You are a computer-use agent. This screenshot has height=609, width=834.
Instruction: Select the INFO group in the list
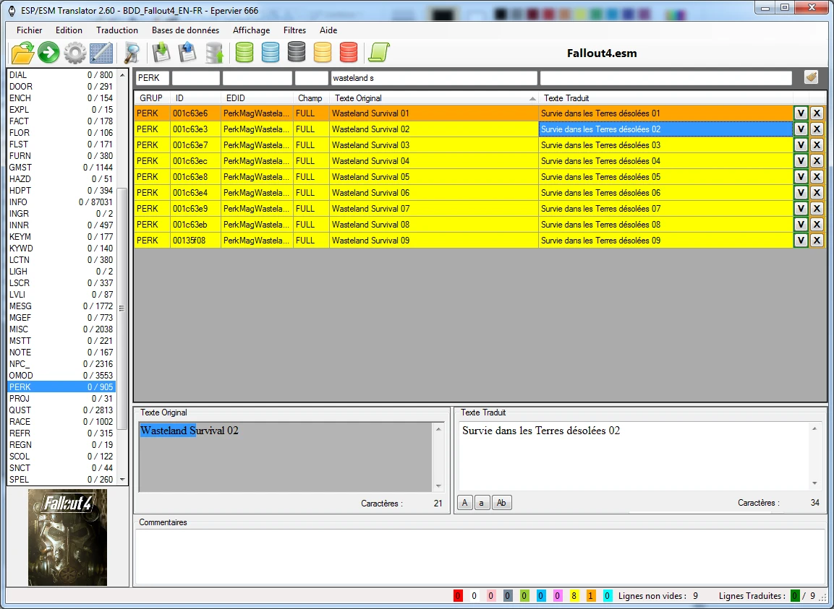coord(61,202)
